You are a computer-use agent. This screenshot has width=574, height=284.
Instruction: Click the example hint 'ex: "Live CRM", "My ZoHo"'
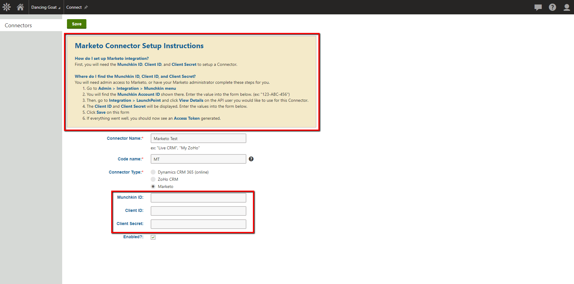[x=175, y=148]
